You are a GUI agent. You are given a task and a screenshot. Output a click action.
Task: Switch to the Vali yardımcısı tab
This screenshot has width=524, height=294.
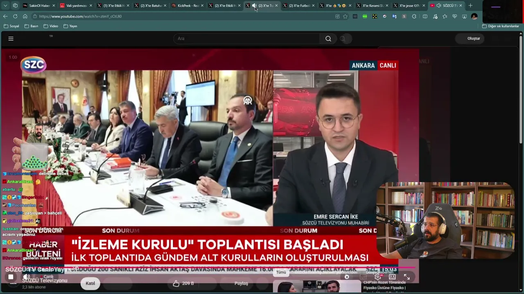click(x=76, y=5)
